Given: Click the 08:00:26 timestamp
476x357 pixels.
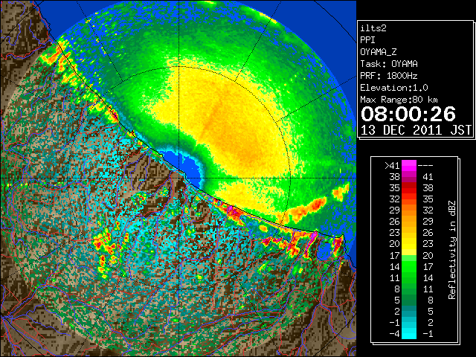Looking at the screenshot, I should [x=408, y=114].
